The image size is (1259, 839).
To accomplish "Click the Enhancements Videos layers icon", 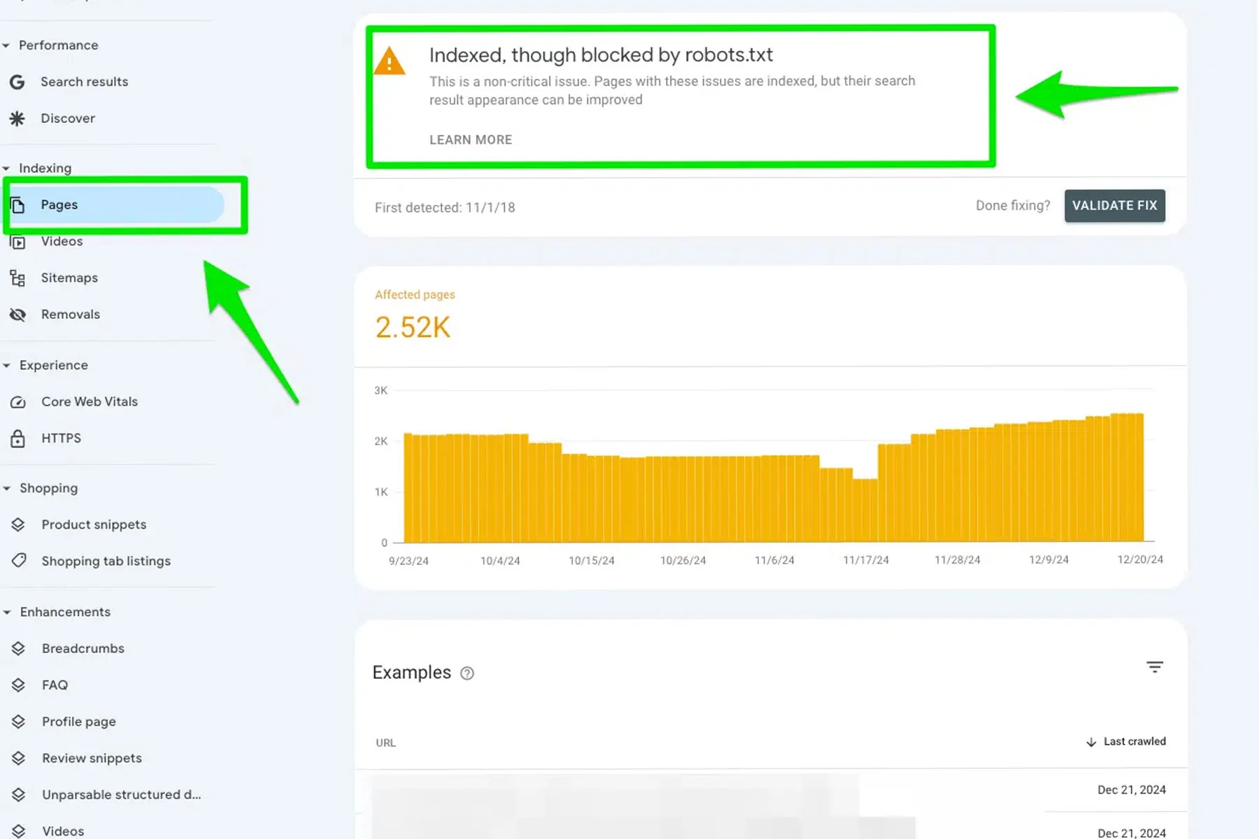I will tap(18, 831).
